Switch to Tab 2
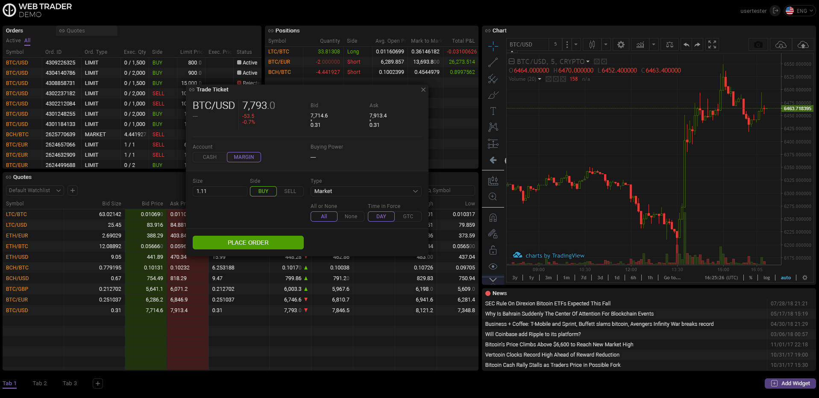The image size is (819, 398). pos(40,383)
